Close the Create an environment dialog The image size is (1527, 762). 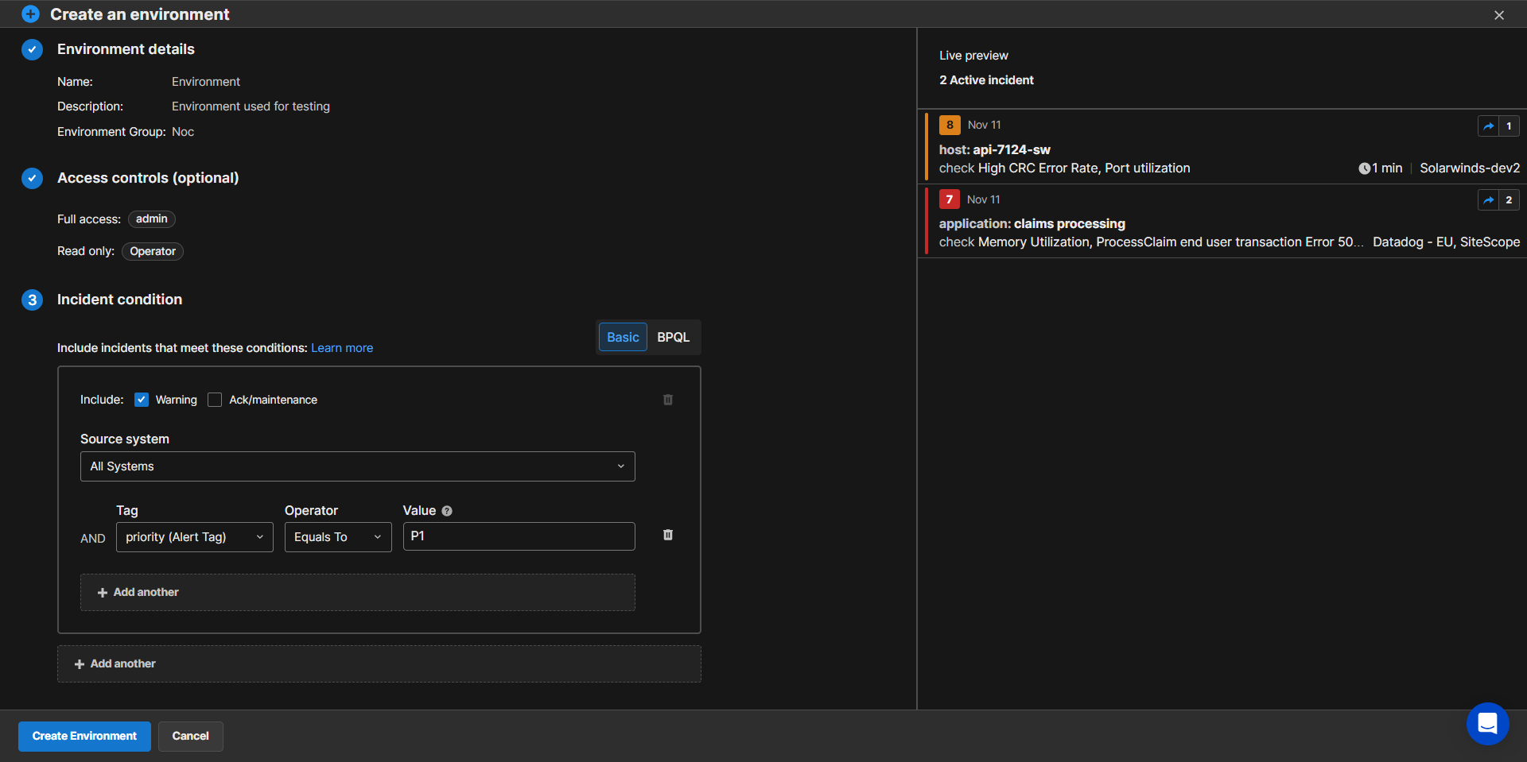(1499, 15)
